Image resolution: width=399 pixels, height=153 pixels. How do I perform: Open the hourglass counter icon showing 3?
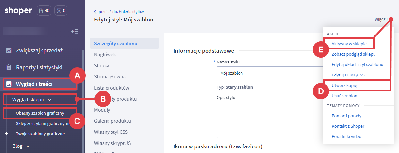pos(61,11)
